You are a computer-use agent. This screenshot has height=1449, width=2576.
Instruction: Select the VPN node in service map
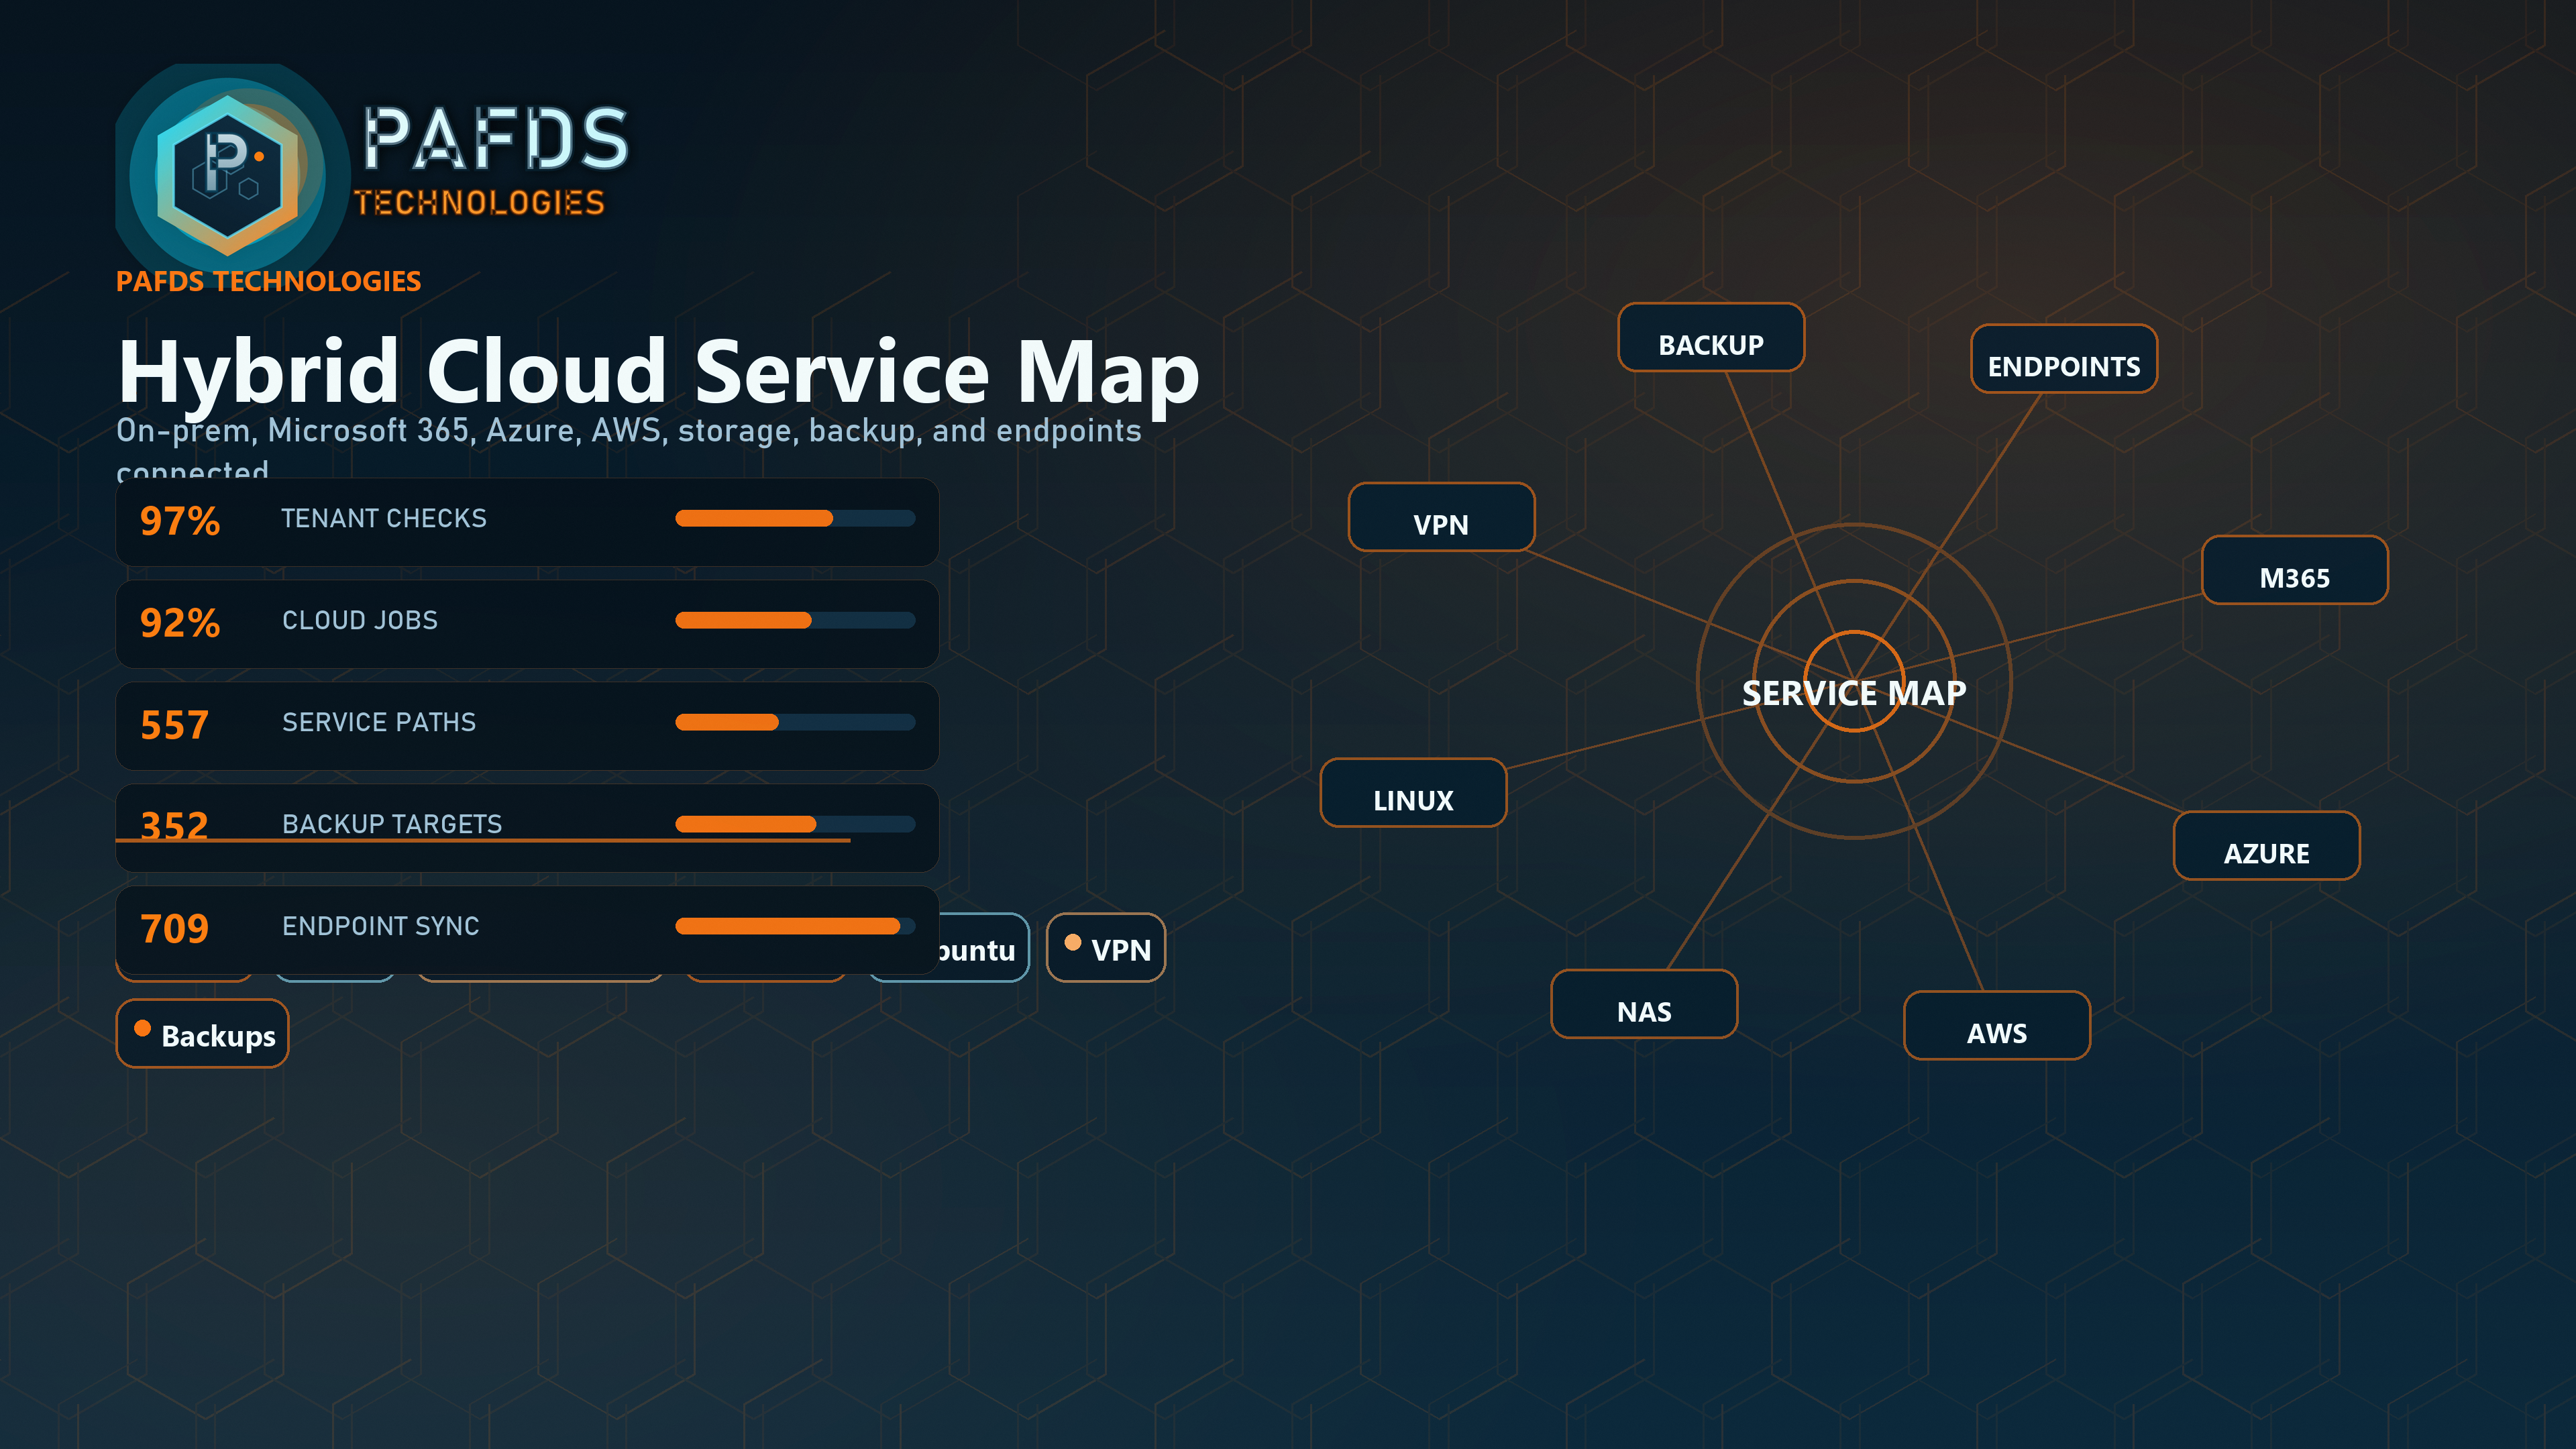(1441, 517)
